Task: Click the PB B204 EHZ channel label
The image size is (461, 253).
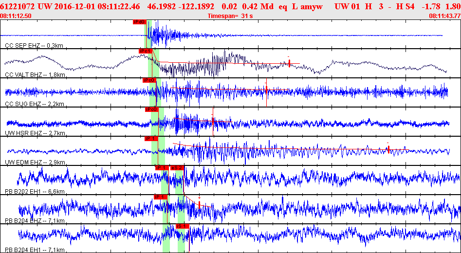Action: pyautogui.click(x=35, y=221)
